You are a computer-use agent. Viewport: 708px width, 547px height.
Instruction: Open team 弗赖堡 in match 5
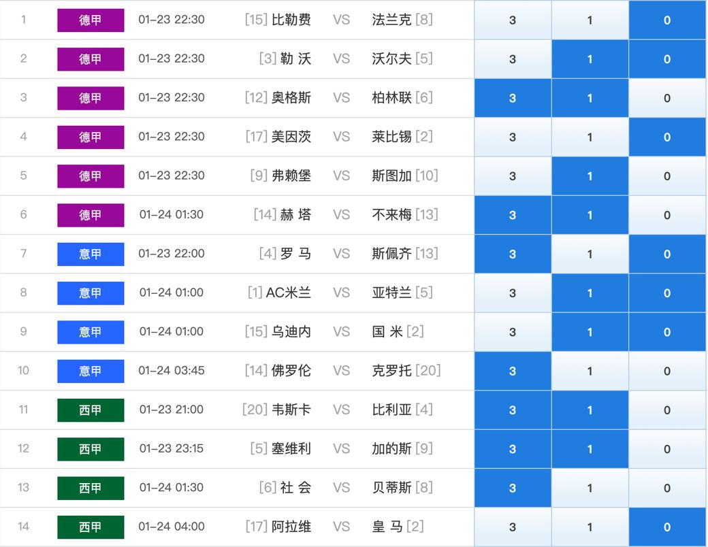point(291,176)
